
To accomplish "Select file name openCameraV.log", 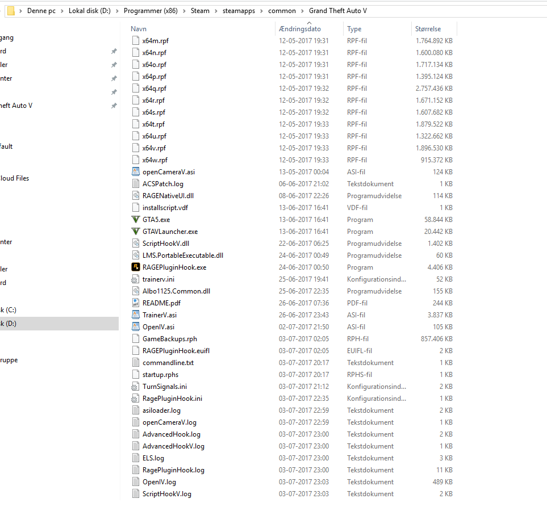I will (x=169, y=422).
